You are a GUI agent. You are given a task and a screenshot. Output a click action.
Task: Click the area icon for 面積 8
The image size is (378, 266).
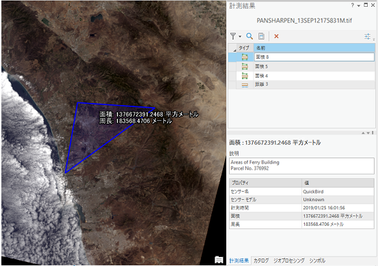coord(245,57)
